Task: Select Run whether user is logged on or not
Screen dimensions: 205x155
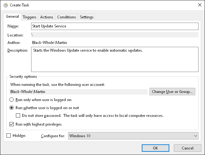Action: click(11, 108)
